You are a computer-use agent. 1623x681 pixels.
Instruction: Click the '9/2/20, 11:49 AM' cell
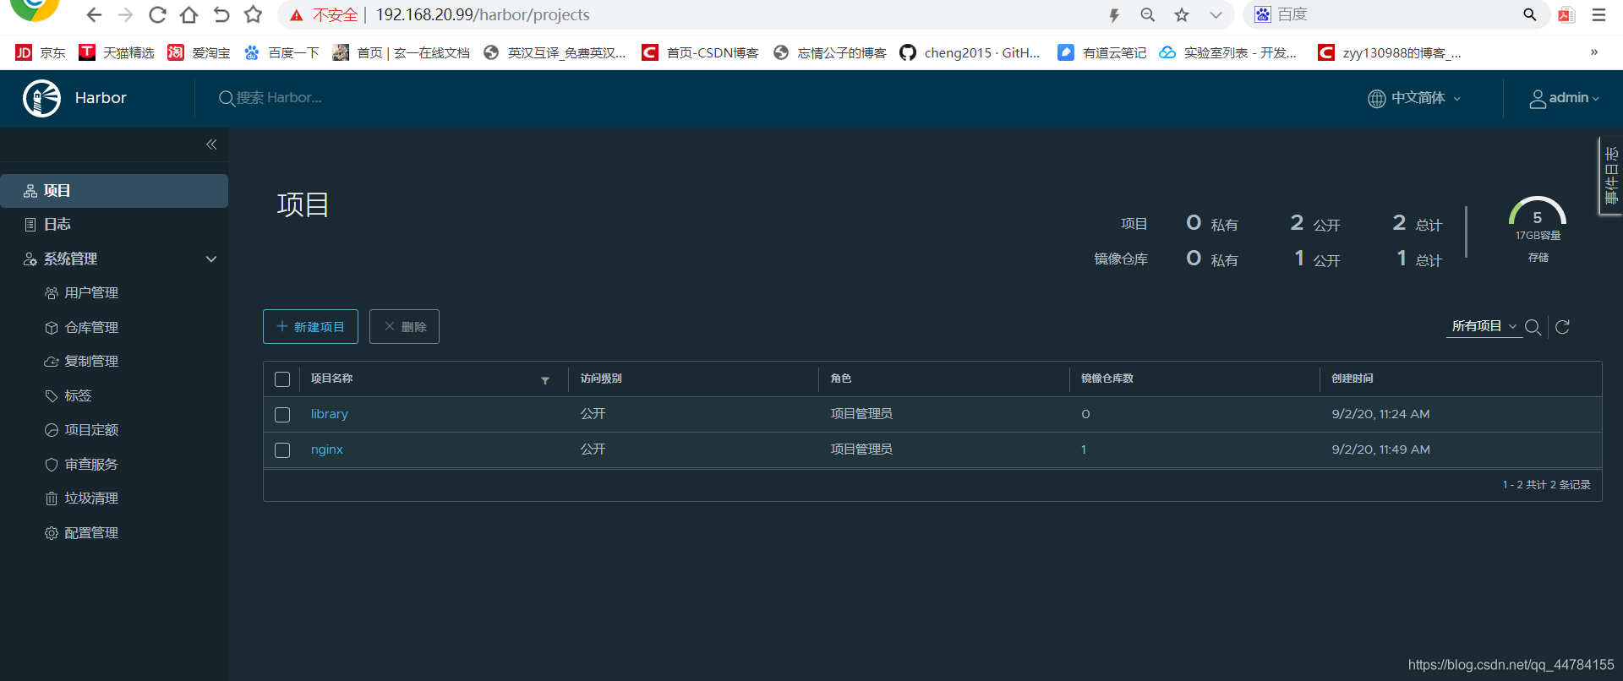(1381, 449)
